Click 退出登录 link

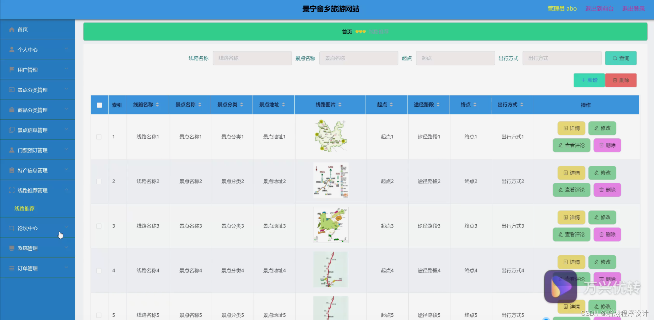[x=634, y=8]
